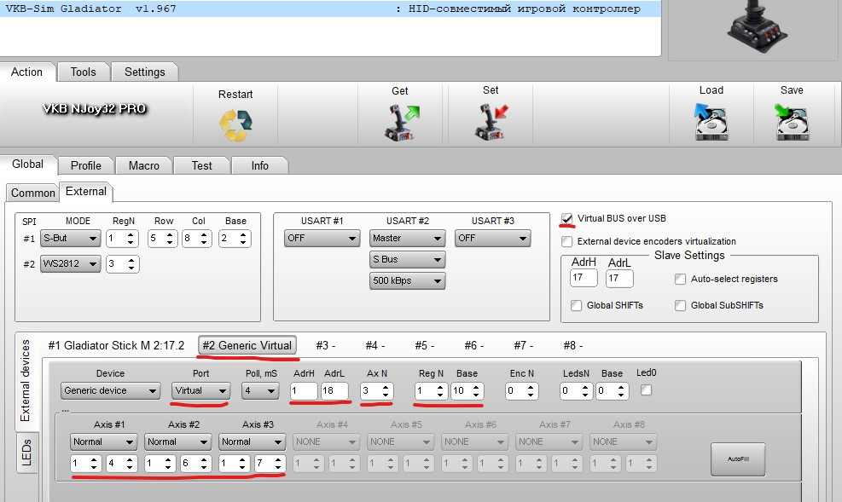This screenshot has height=502, width=842.
Task: Open the Settings tab
Action: click(x=144, y=72)
